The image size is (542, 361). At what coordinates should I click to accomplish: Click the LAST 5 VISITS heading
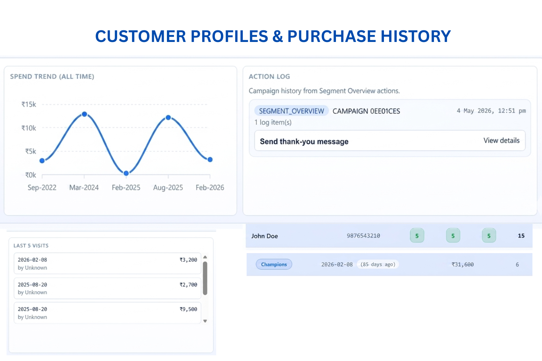pos(31,246)
